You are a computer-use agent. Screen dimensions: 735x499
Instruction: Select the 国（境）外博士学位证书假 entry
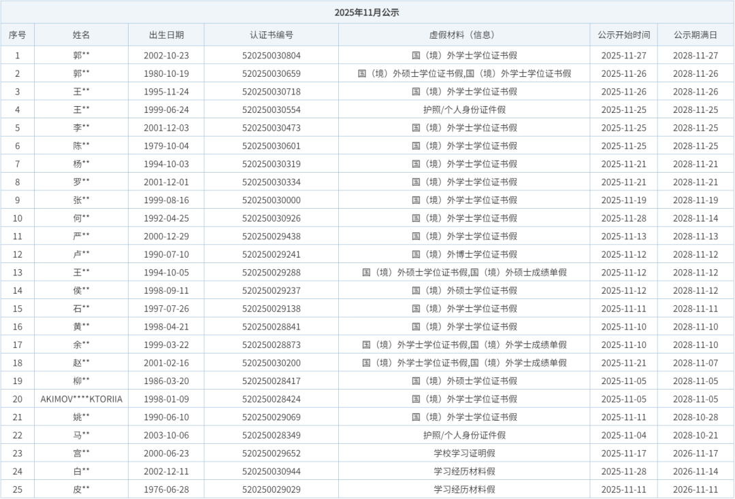click(464, 254)
